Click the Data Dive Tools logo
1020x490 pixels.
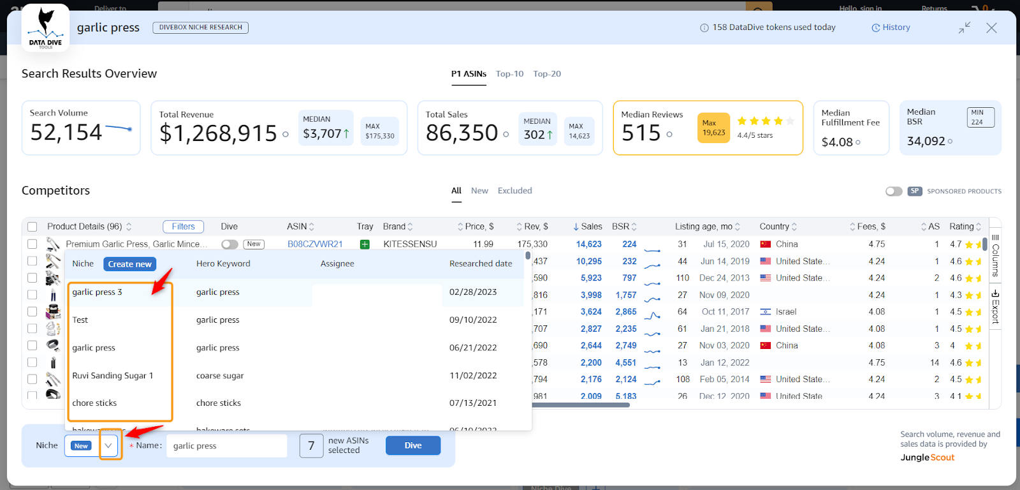[x=46, y=28]
